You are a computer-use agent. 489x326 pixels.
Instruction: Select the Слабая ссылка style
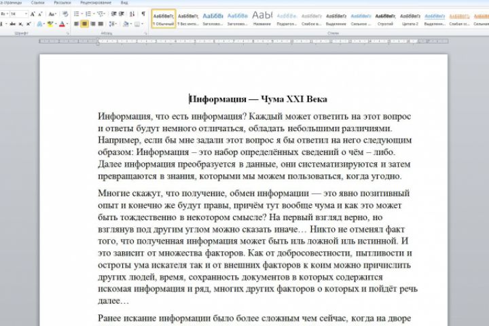tap(459, 19)
